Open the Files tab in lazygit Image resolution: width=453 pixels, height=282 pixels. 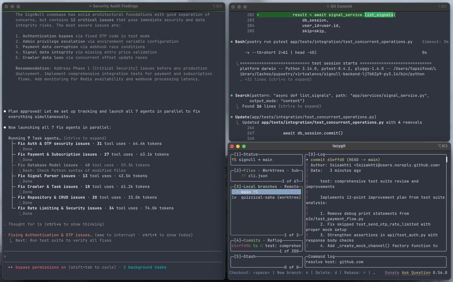[249, 171]
